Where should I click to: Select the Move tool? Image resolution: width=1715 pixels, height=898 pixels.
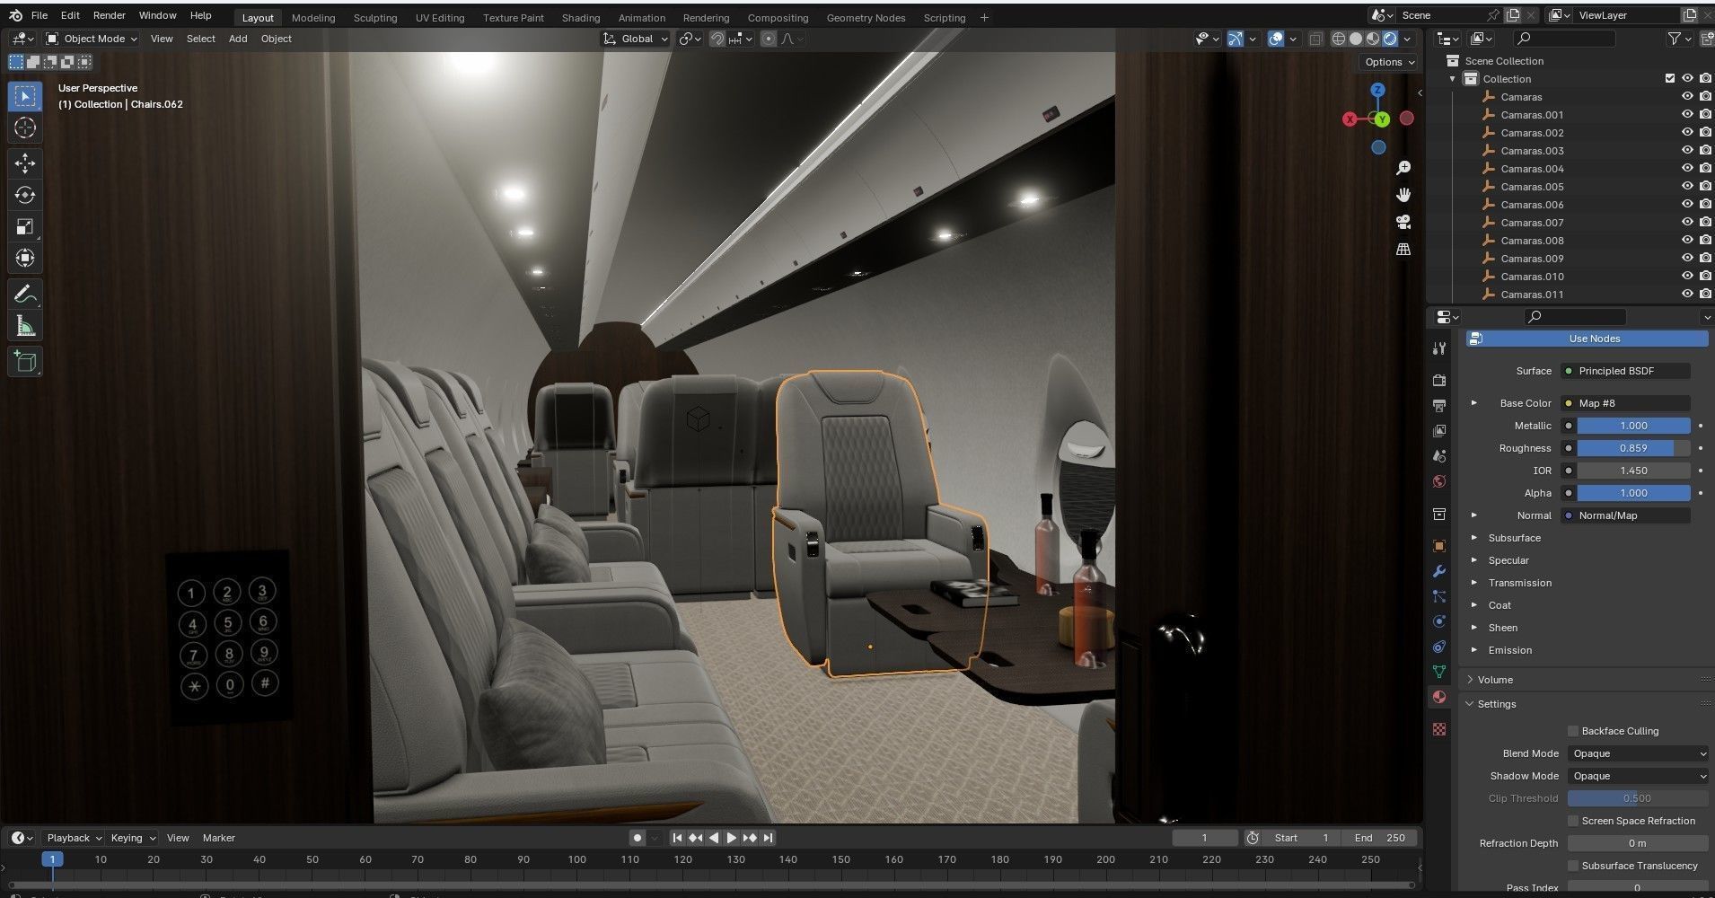(x=25, y=163)
